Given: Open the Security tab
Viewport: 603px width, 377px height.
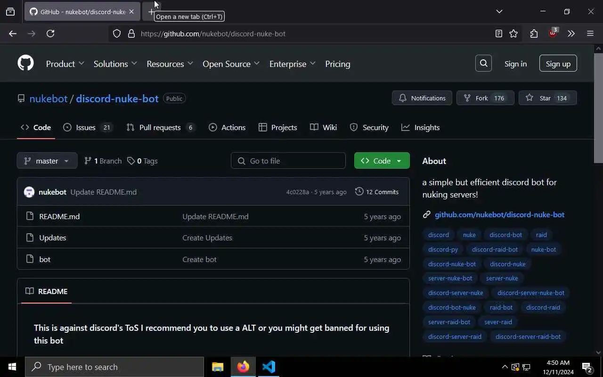Looking at the screenshot, I should 369,127.
